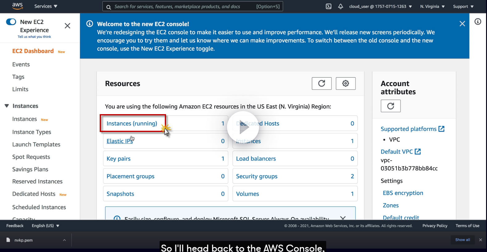The height and width of the screenshot is (252, 487).
Task: Open the Load balancers resource link
Action: tap(256, 159)
